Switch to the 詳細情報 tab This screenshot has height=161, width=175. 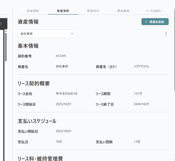pos(33,11)
